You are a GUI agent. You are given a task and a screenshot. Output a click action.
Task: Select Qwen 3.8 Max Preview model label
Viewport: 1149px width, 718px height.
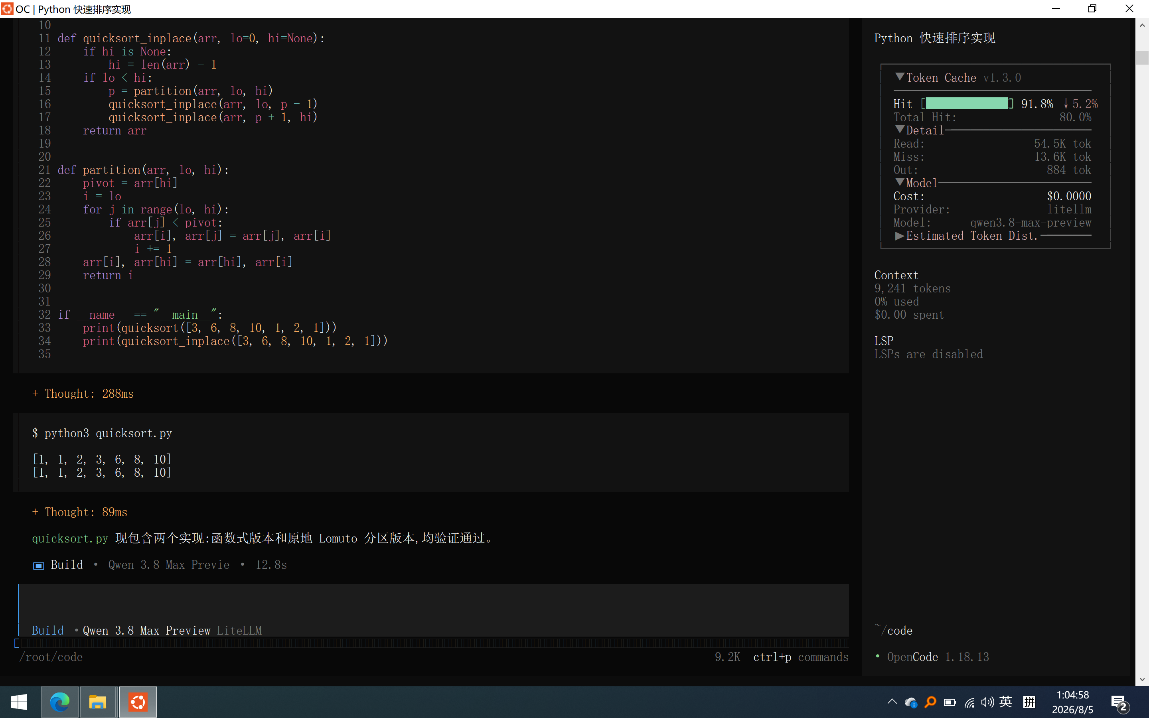146,631
